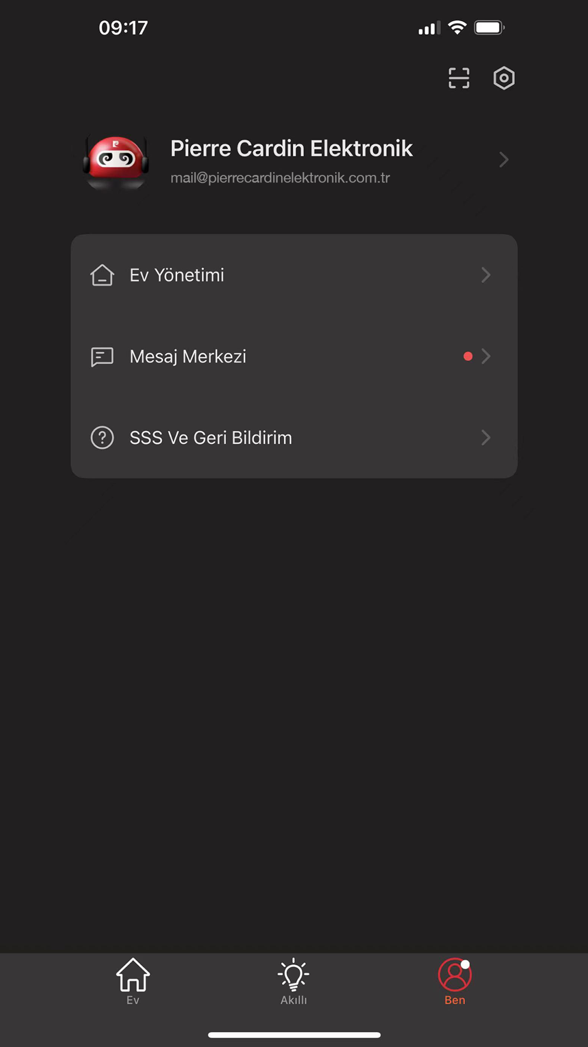Image resolution: width=588 pixels, height=1047 pixels.
Task: Open Ev Yönetimi menu entry
Action: tap(294, 275)
